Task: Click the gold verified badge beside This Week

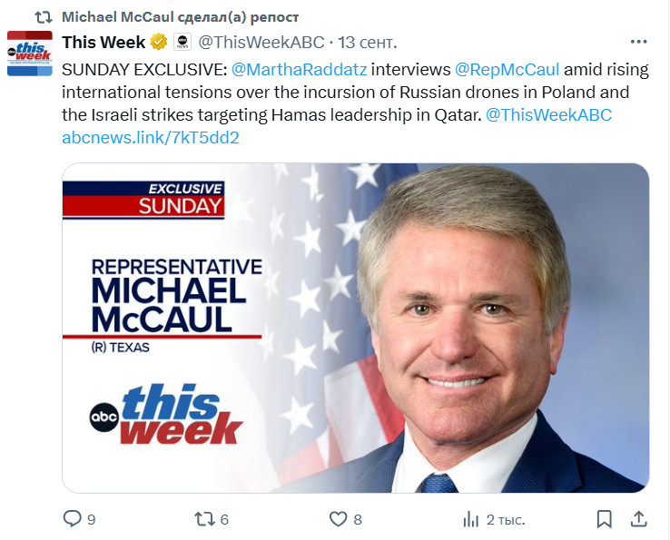Action: click(158, 43)
